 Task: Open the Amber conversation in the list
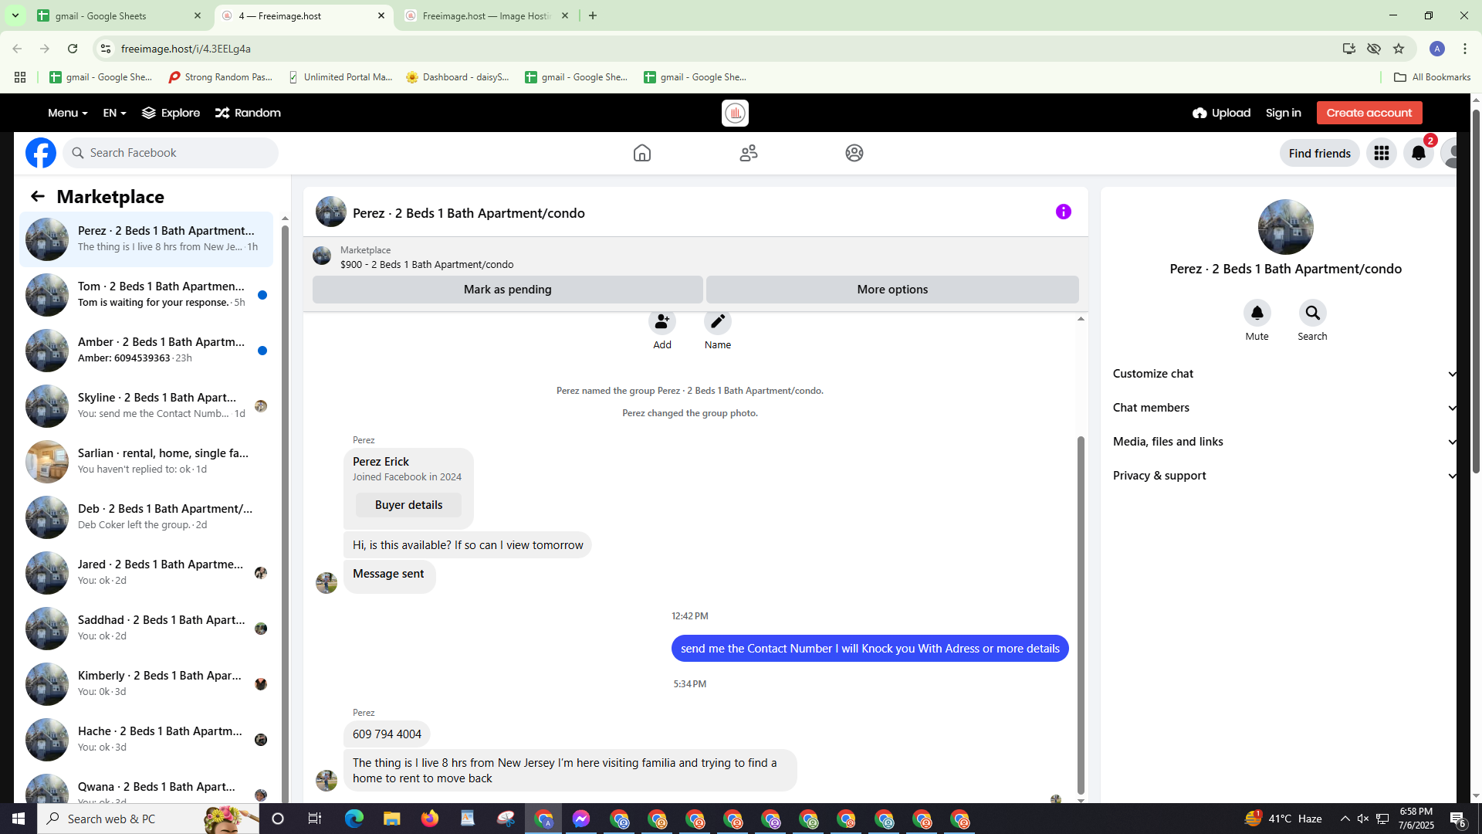tap(147, 350)
